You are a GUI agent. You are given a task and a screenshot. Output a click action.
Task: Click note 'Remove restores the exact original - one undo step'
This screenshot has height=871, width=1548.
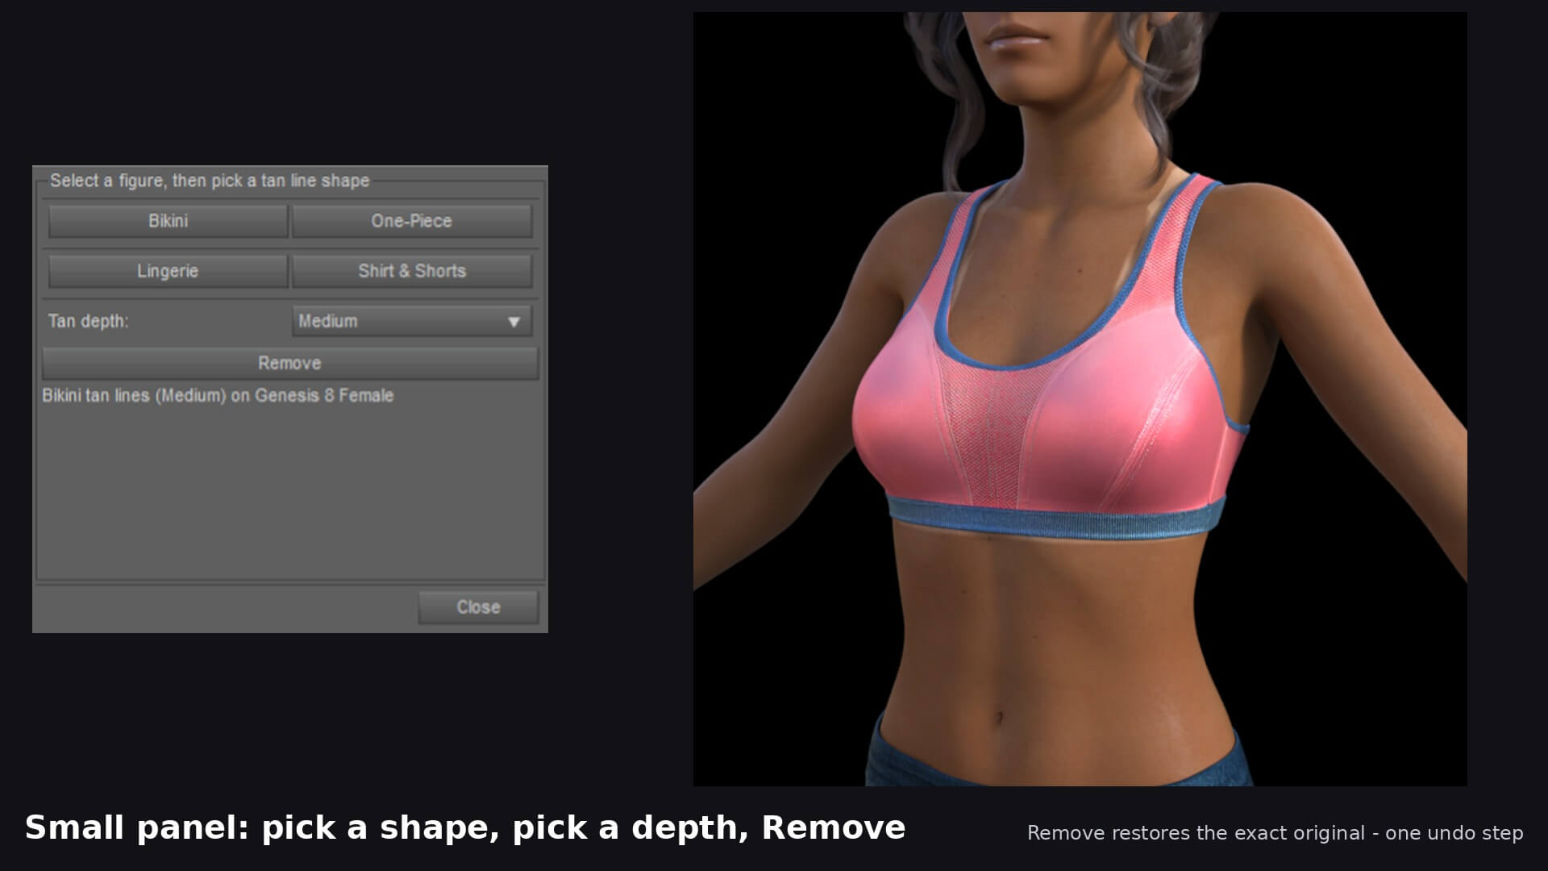tap(1275, 833)
